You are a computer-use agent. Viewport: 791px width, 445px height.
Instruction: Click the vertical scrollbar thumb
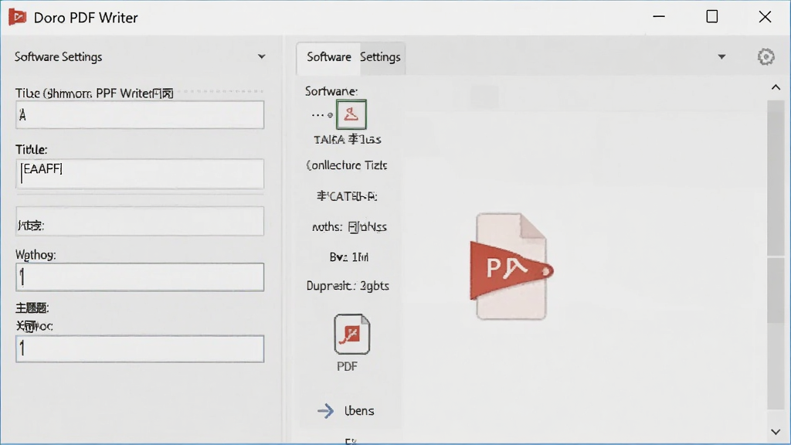coord(776,178)
